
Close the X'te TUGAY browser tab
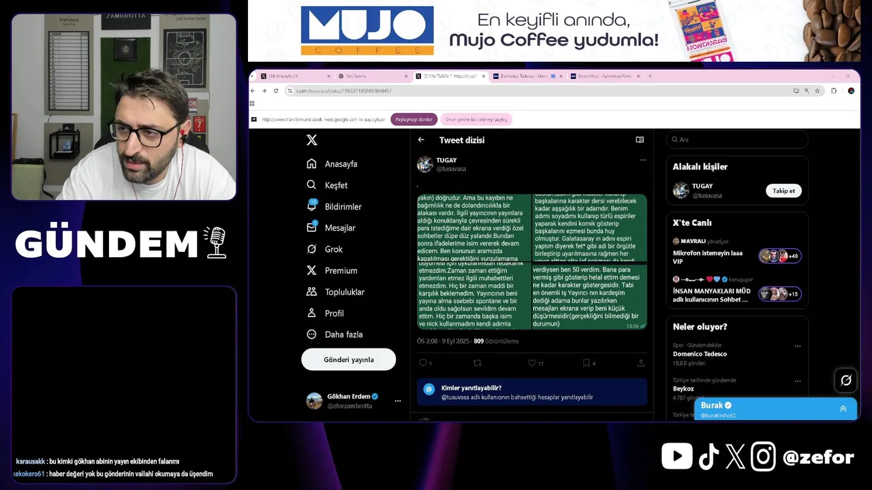tap(483, 76)
